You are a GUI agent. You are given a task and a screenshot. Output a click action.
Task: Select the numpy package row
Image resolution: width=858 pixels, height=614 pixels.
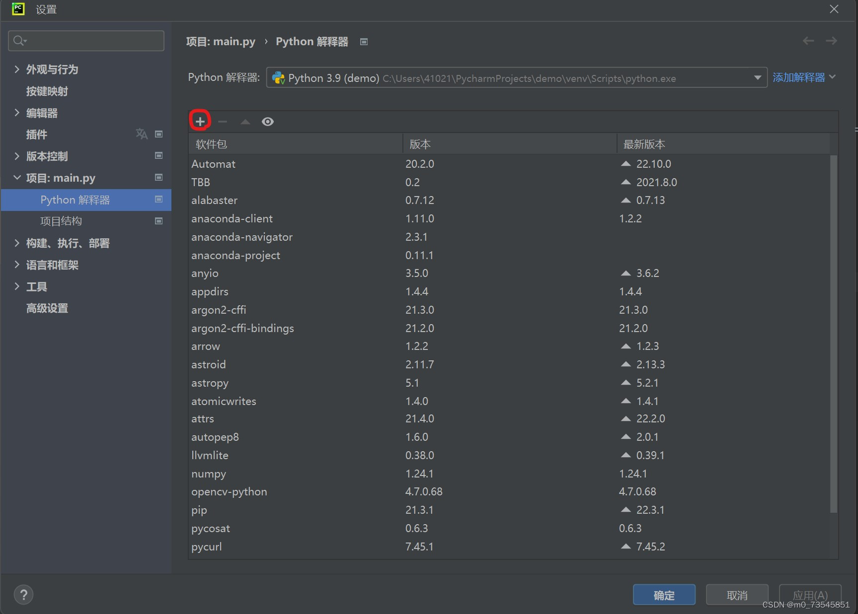point(509,474)
